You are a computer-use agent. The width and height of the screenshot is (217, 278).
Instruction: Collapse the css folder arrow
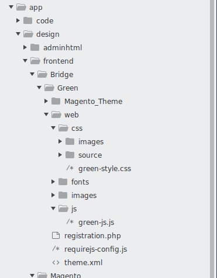tap(53, 128)
